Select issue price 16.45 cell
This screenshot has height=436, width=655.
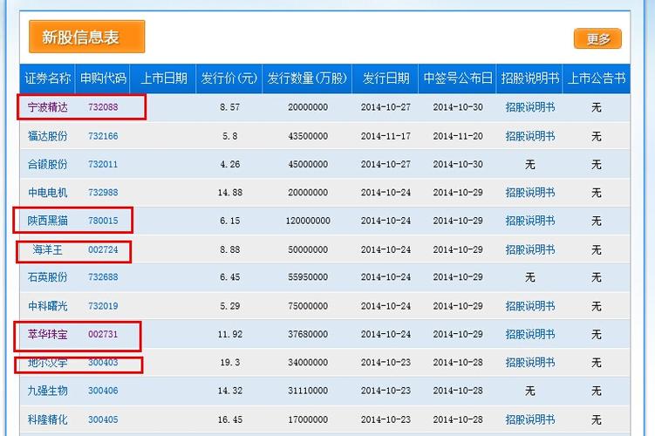pos(229,419)
